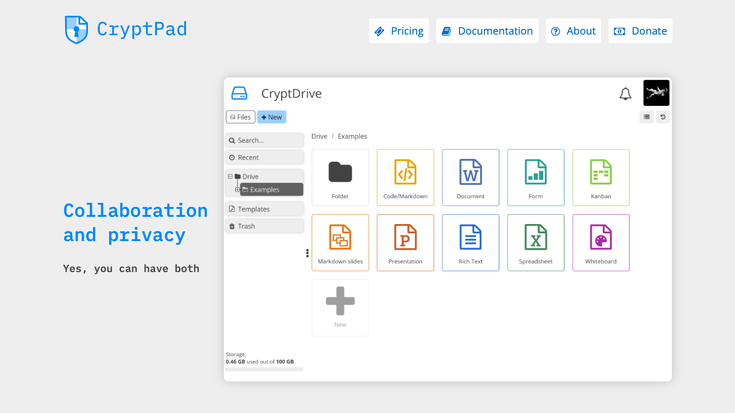Click Examples in the breadcrumb

point(353,136)
